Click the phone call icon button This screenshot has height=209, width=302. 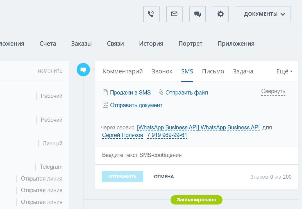point(151,14)
